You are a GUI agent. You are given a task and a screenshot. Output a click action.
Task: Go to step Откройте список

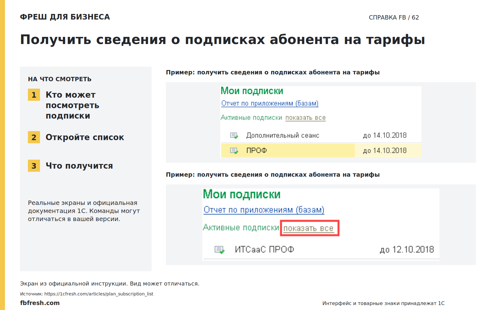tap(76, 137)
